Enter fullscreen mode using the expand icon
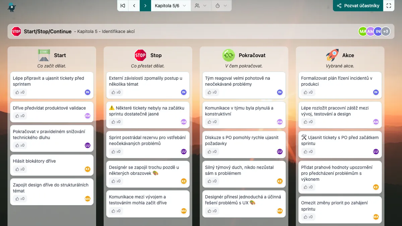402x226 pixels. point(389,6)
